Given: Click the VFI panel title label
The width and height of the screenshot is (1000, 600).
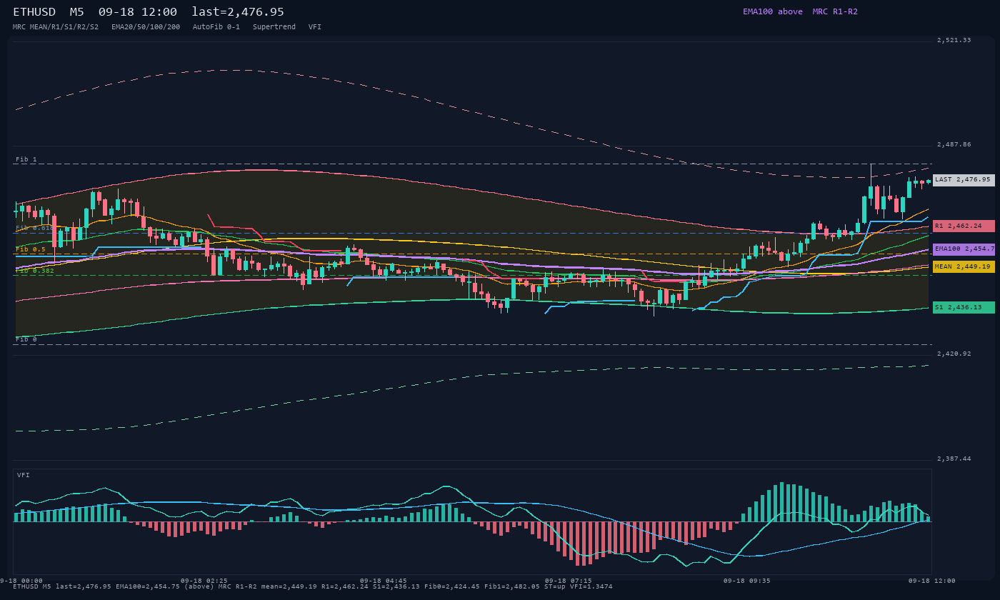Looking at the screenshot, I should pyautogui.click(x=24, y=475).
